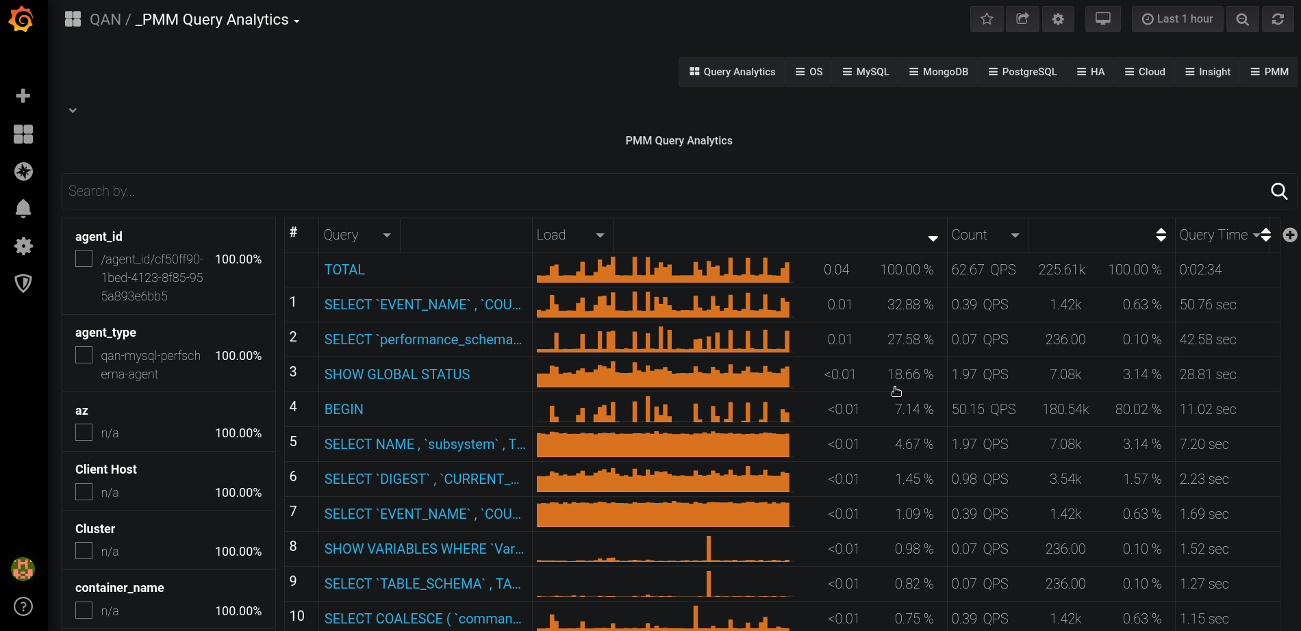
Task: Click the Share dashboard icon
Action: pyautogui.click(x=1022, y=19)
